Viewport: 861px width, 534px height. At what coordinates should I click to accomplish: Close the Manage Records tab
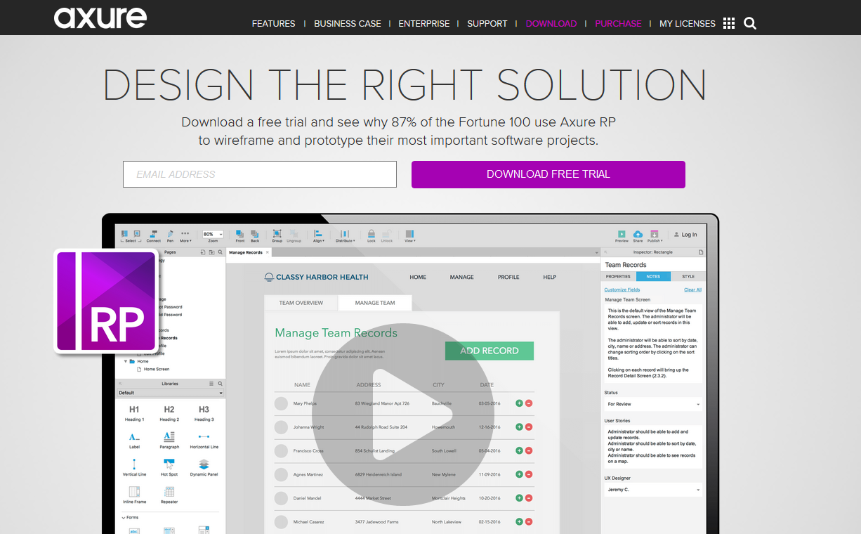[268, 252]
